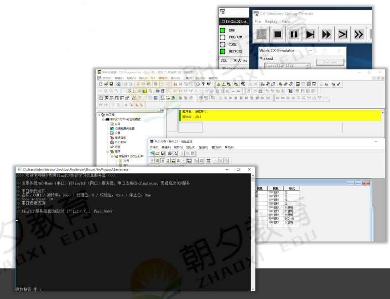Select the arrow selection mode tool
Screen dimensions: 390x299
pyautogui.click(x=170, y=91)
